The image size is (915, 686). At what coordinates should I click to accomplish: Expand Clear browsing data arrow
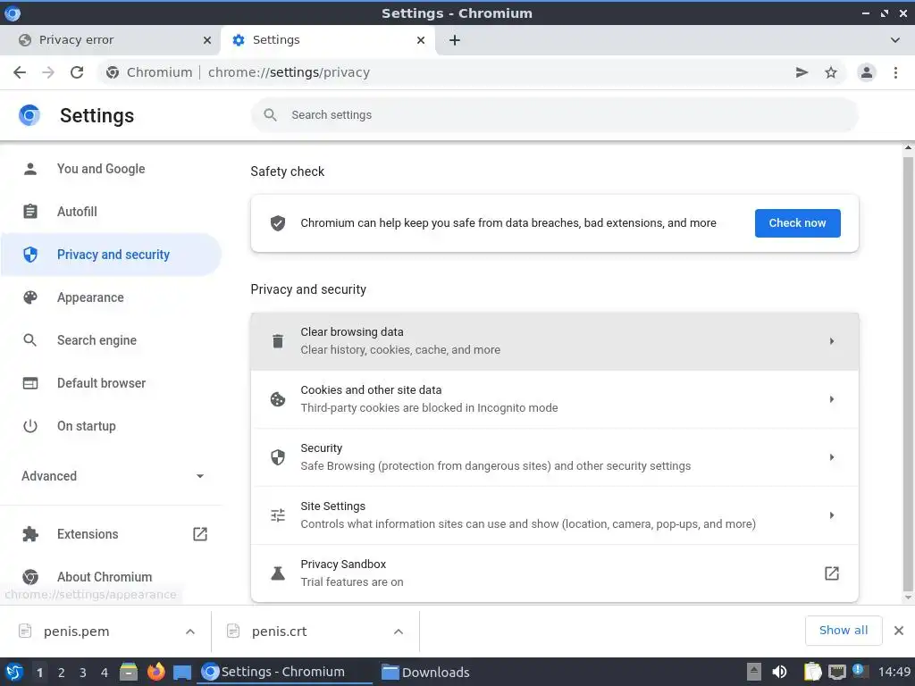click(832, 341)
